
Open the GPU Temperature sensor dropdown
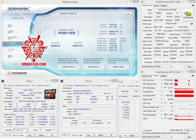(x=162, y=88)
